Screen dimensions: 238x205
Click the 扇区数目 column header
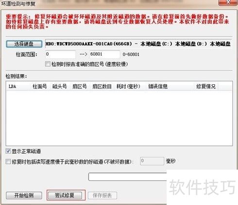[102, 86]
